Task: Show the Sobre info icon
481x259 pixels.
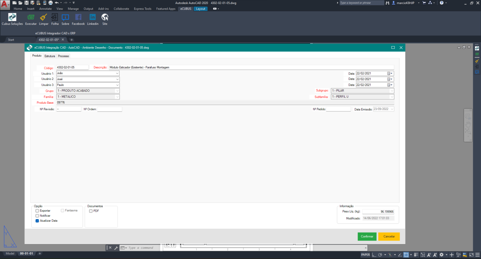Action: point(65,17)
